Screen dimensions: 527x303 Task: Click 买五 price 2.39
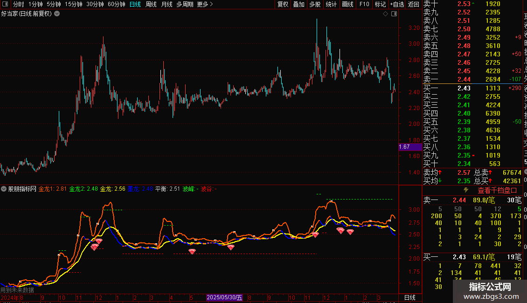(464, 122)
